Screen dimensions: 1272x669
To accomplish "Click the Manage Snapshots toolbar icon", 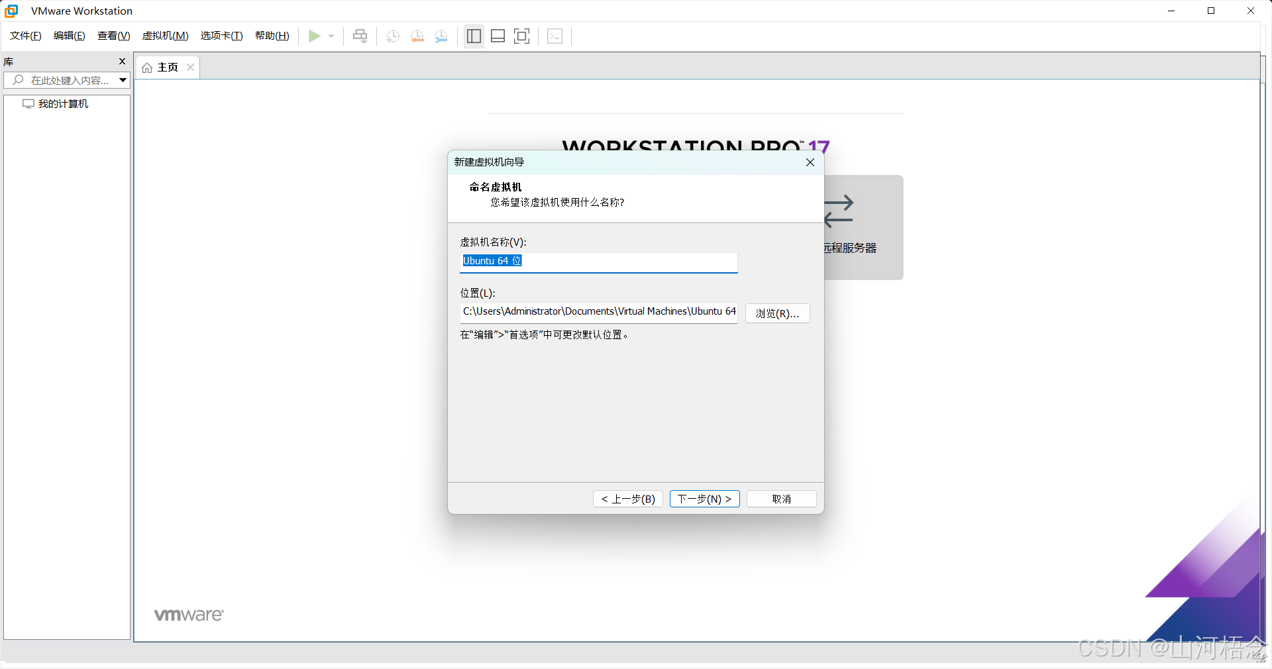I will 441,36.
